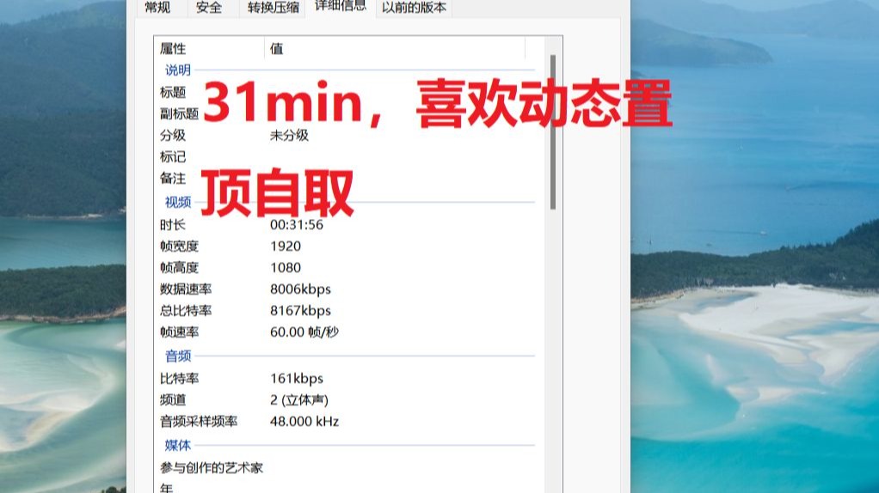Click the 详细信息 tab

[x=340, y=7]
